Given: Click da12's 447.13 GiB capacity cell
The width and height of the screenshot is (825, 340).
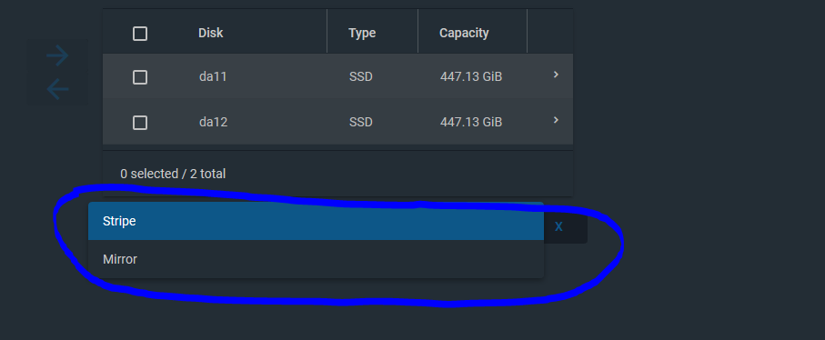Looking at the screenshot, I should pos(471,123).
